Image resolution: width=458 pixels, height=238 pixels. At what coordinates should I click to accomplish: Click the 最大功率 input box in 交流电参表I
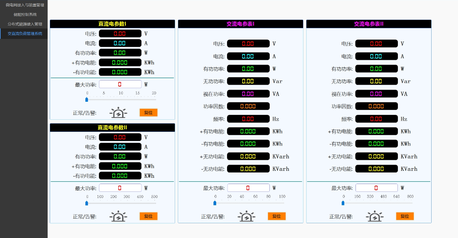click(x=248, y=188)
